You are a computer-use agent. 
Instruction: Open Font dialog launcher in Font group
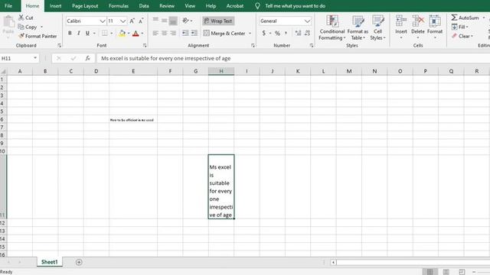coord(145,46)
